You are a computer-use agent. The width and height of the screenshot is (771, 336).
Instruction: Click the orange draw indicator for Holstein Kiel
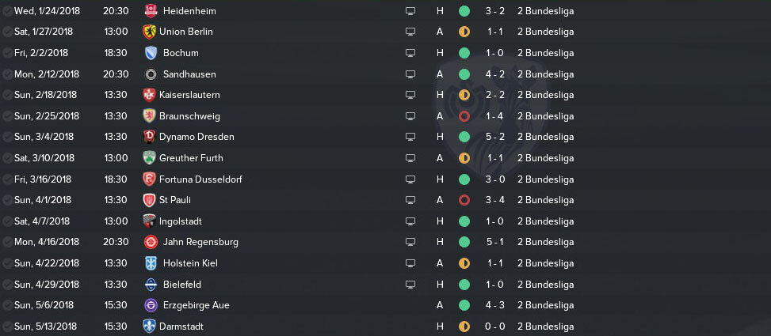click(x=464, y=263)
